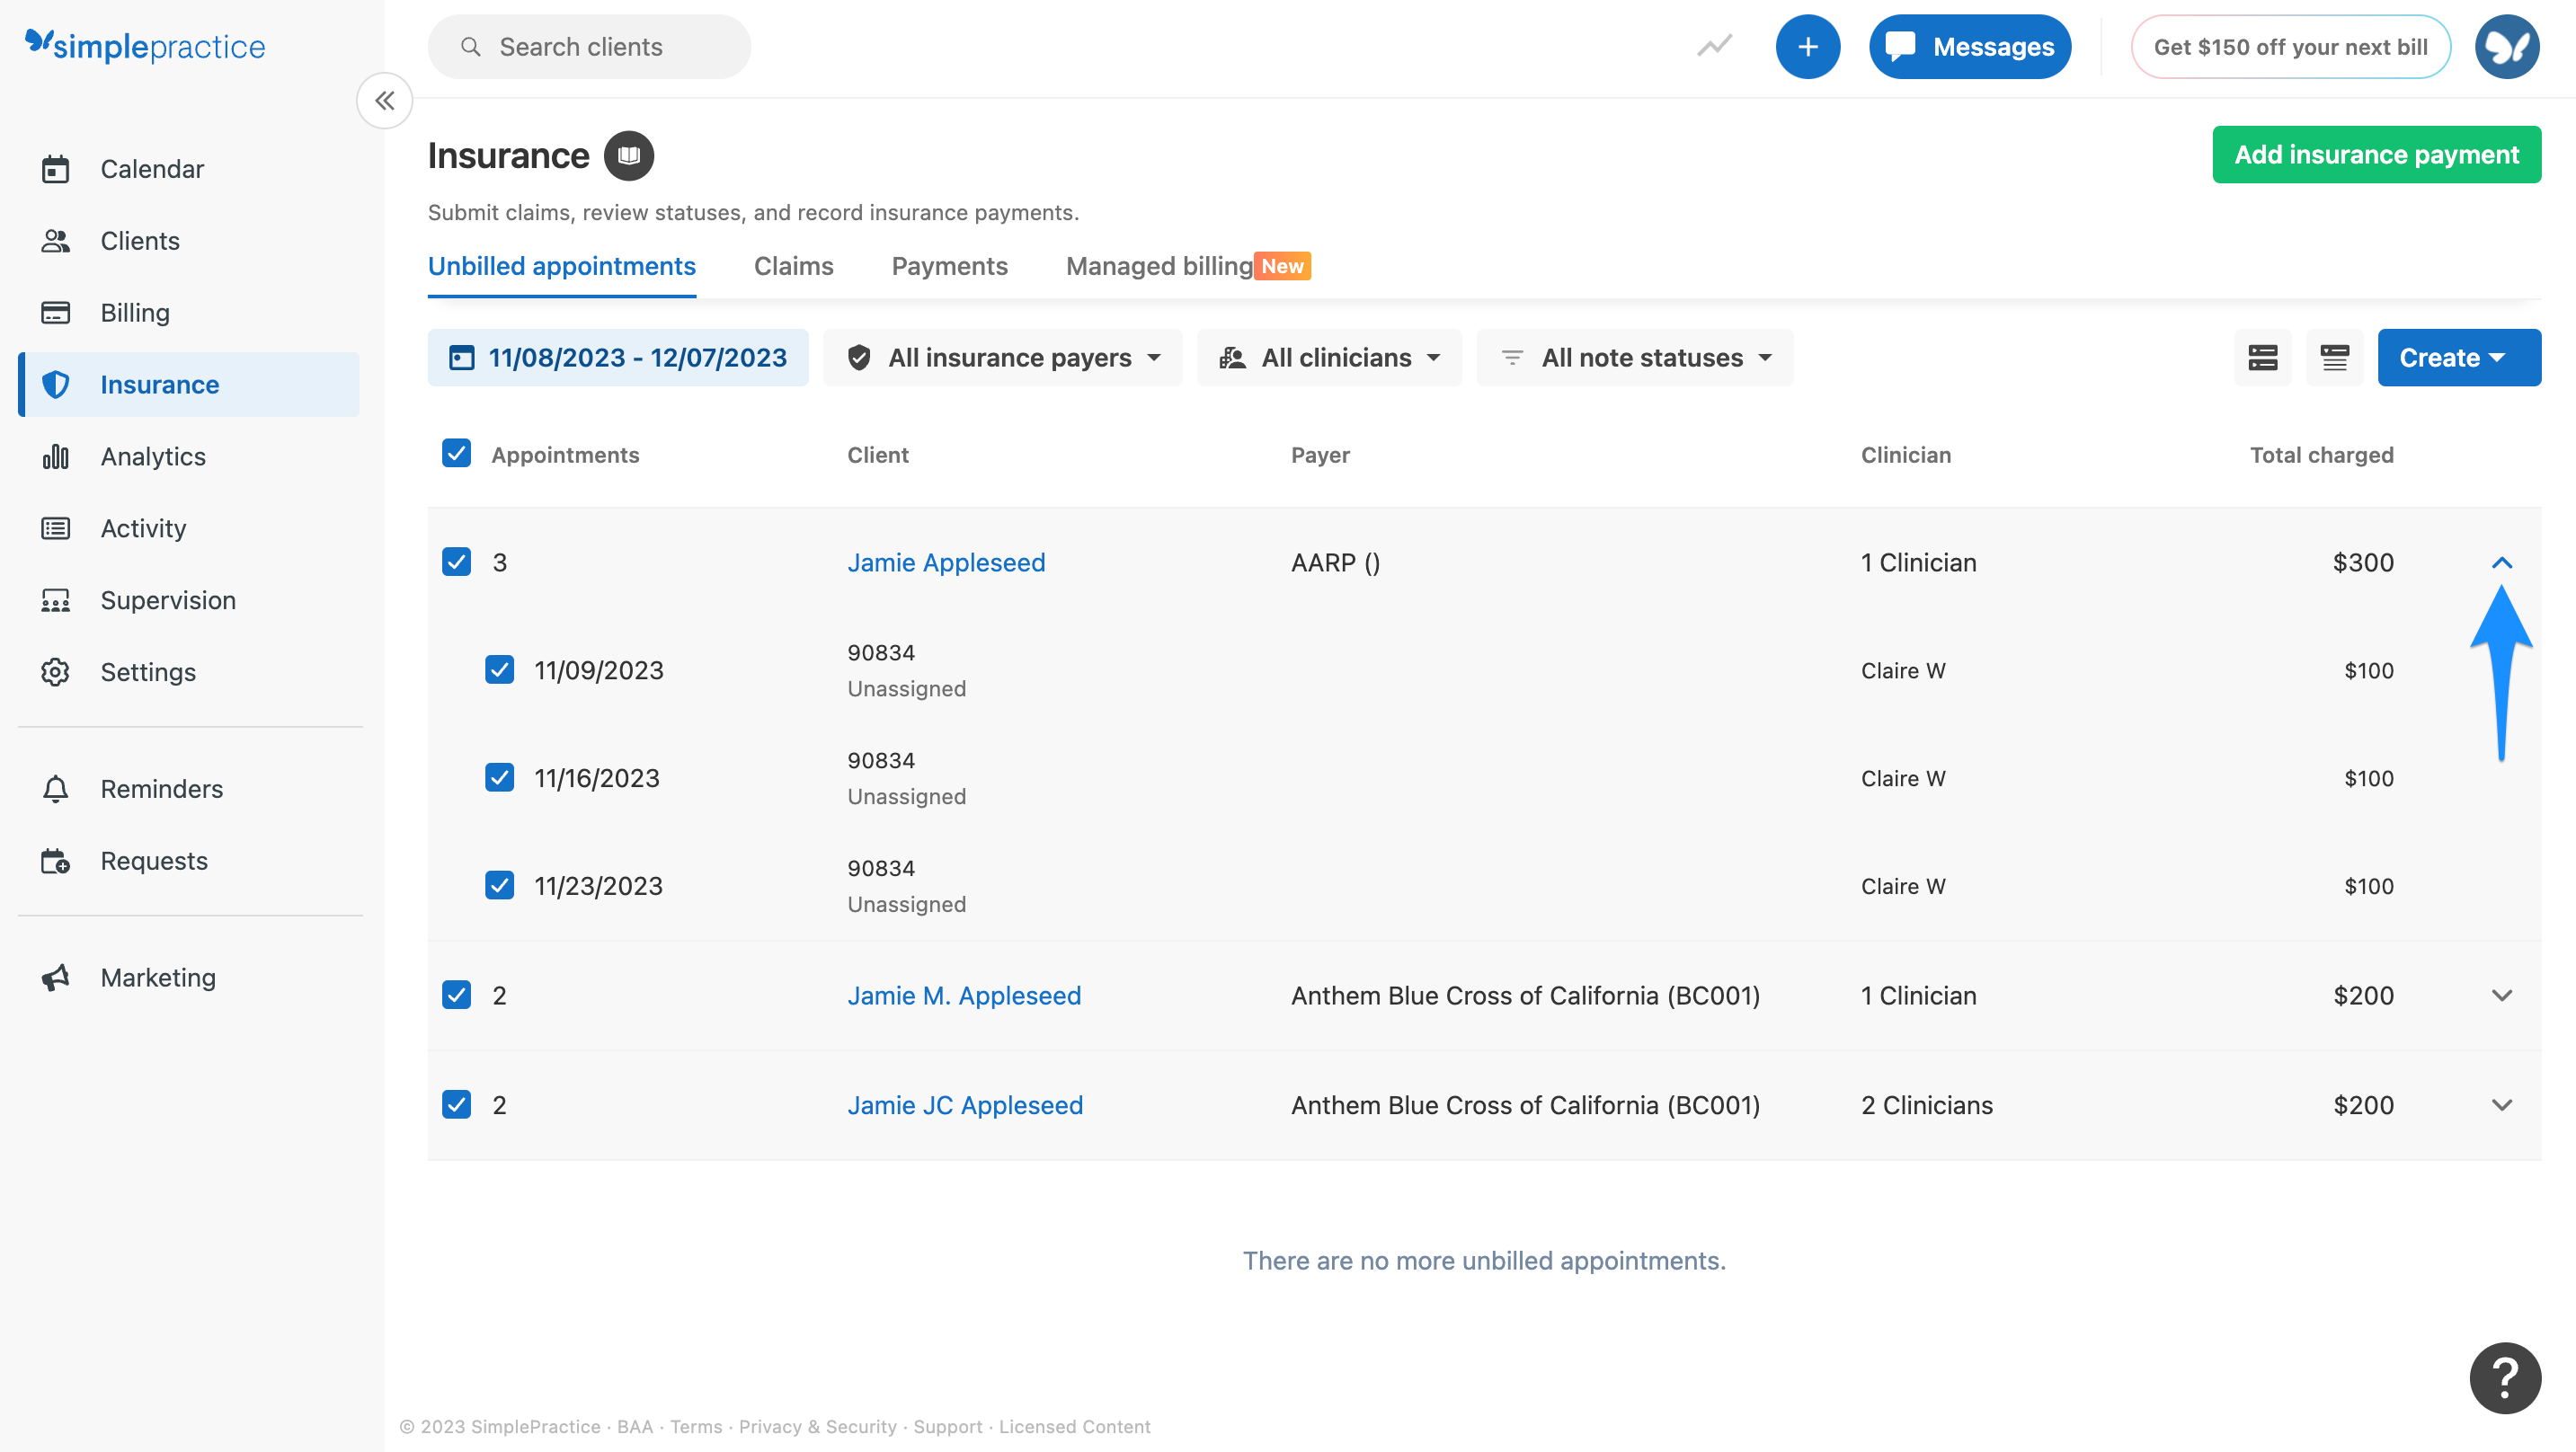Open the Analytics bar chart icon
Screen dimensions: 2576x1452
click(x=56, y=457)
